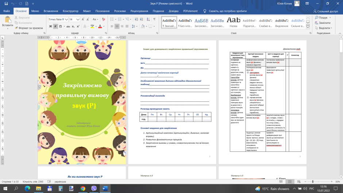Open the Виділити selection dropdown
Image resolution: width=343 pixels, height=193 pixels.
tap(324, 28)
